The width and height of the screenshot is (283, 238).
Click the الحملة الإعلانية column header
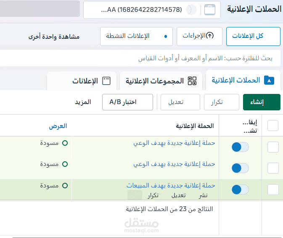click(x=195, y=126)
